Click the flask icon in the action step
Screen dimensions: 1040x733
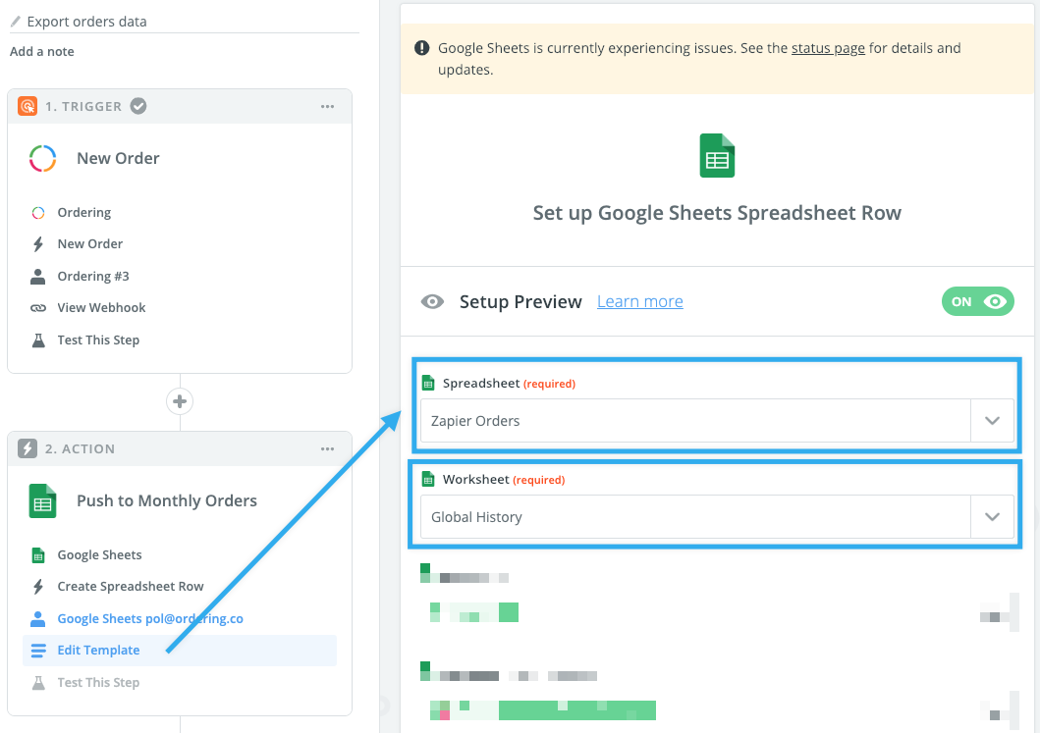[x=37, y=683]
